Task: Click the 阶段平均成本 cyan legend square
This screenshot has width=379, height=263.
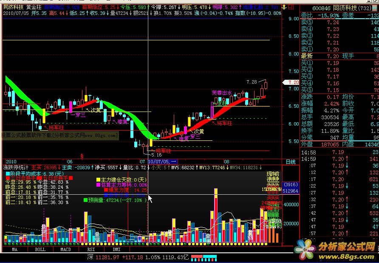Action: coord(8,173)
